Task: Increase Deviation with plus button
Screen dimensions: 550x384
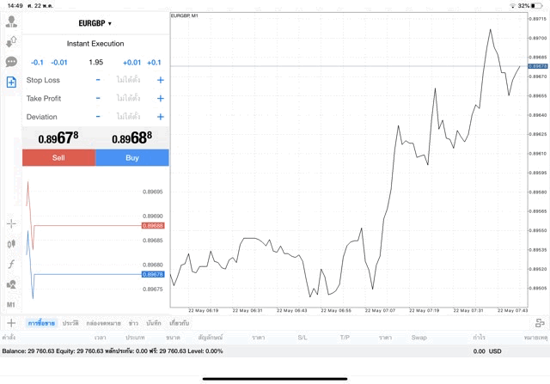Action: [x=160, y=117]
